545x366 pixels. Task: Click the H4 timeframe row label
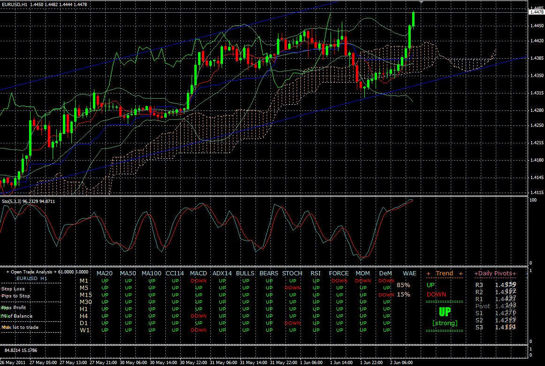coord(84,316)
